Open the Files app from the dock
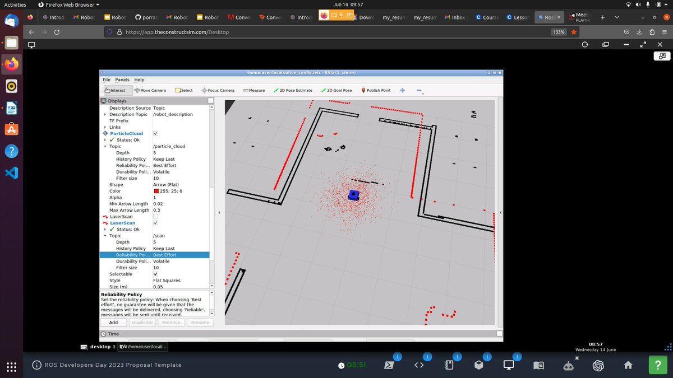The height and width of the screenshot is (378, 673). click(12, 43)
